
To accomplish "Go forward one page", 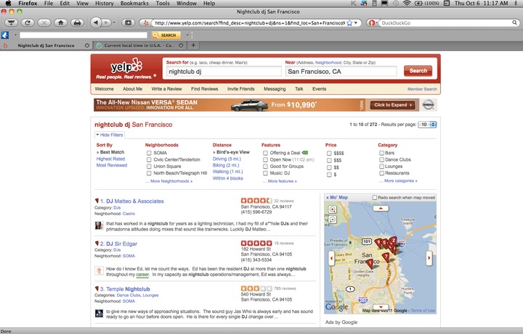I will 106,23.
